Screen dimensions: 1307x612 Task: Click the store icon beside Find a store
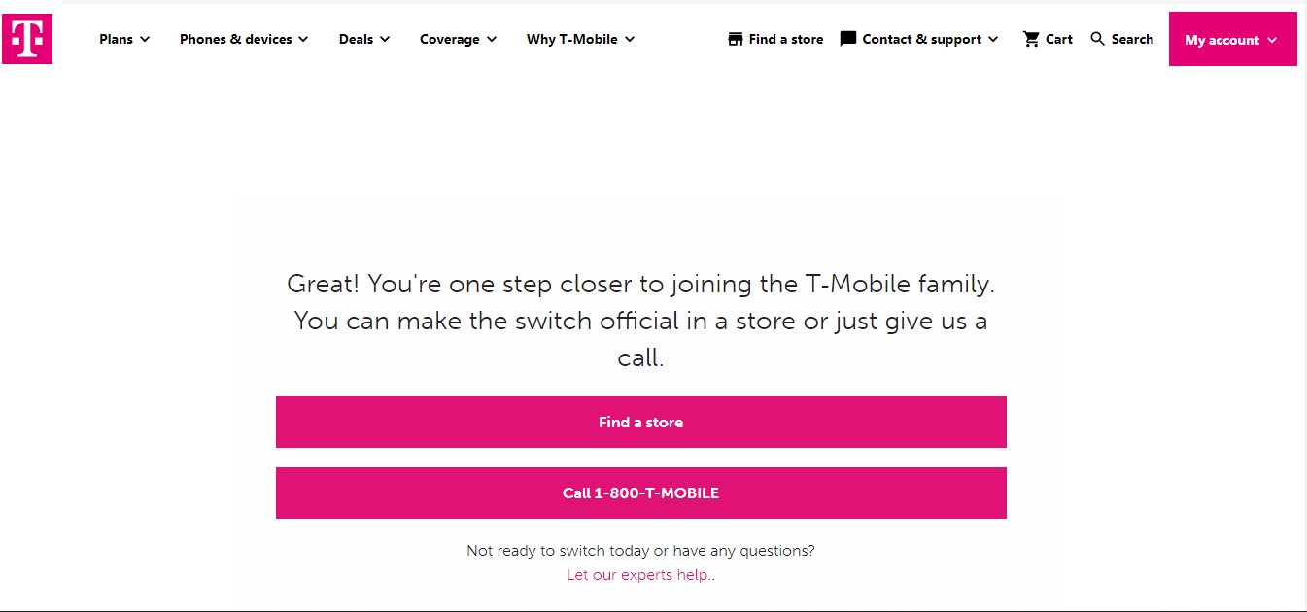pyautogui.click(x=735, y=38)
